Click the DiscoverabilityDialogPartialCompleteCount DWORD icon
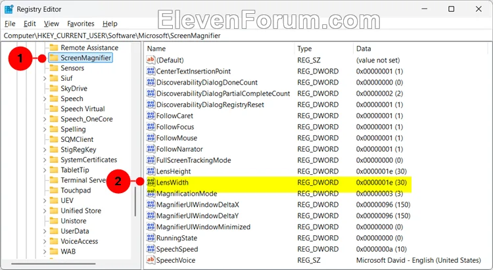 point(151,93)
